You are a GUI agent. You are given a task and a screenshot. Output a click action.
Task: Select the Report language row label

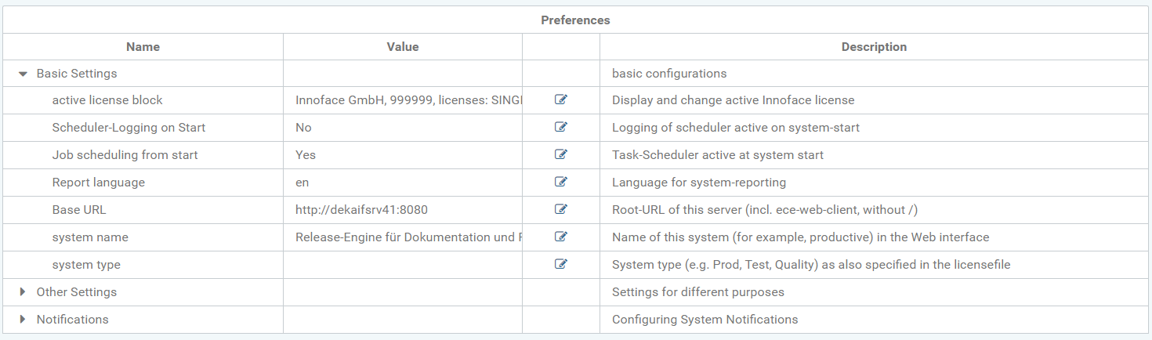98,183
